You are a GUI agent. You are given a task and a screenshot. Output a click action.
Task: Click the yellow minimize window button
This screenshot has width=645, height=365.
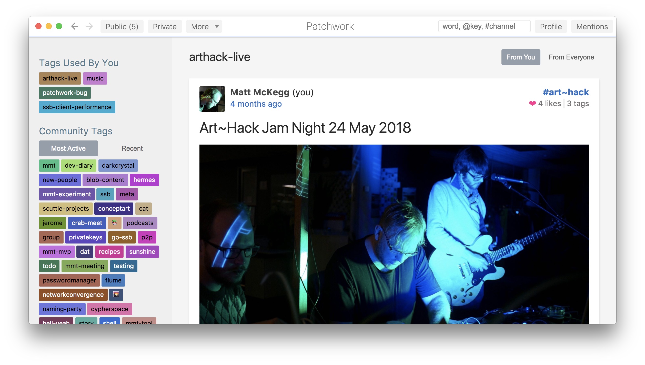point(49,26)
